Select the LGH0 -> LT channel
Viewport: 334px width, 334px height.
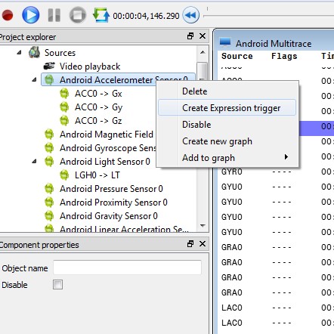click(x=97, y=175)
